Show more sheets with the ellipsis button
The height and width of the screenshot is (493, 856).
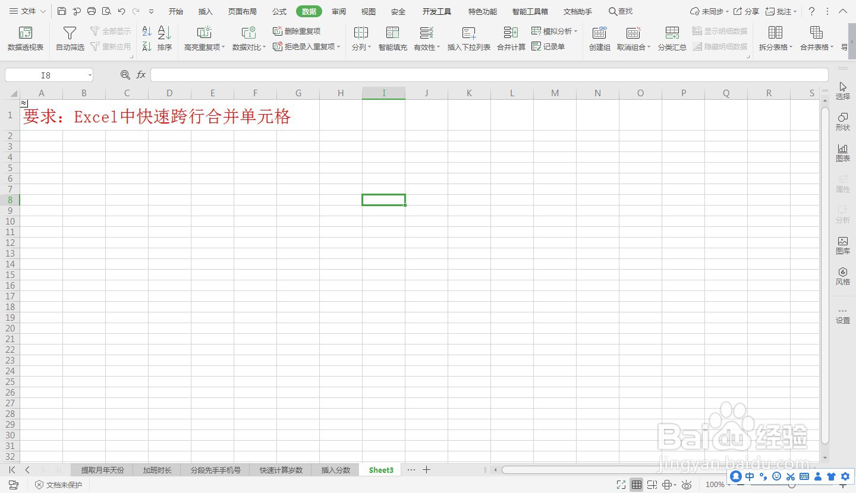[x=411, y=470]
